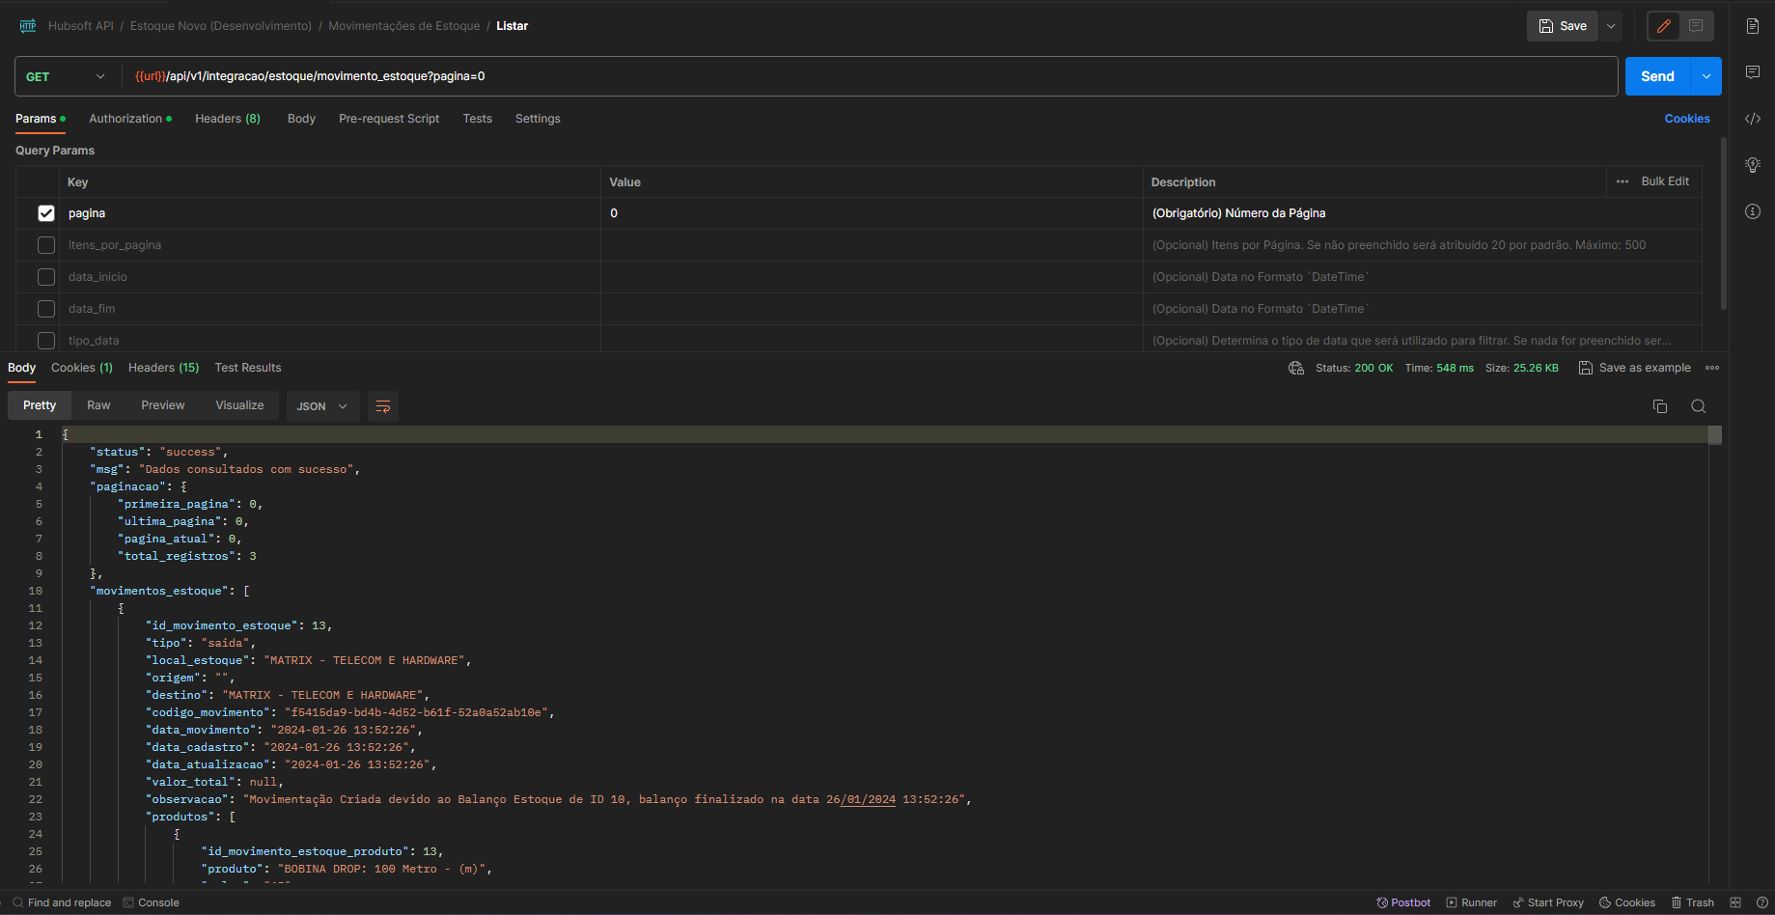This screenshot has height=915, width=1775.
Task: Click the Hubsoft API breadcrumb
Action: (81, 26)
